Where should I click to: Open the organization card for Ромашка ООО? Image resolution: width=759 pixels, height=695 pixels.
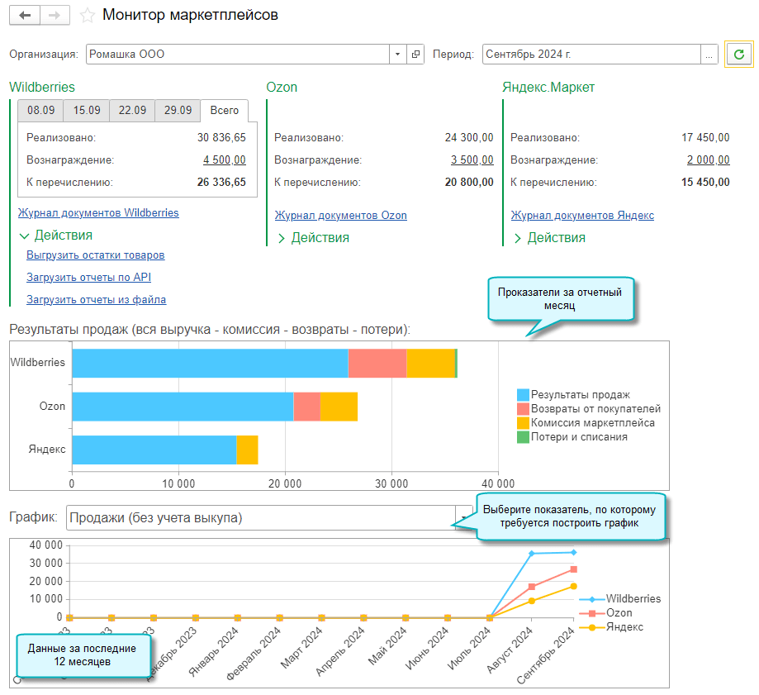click(415, 55)
